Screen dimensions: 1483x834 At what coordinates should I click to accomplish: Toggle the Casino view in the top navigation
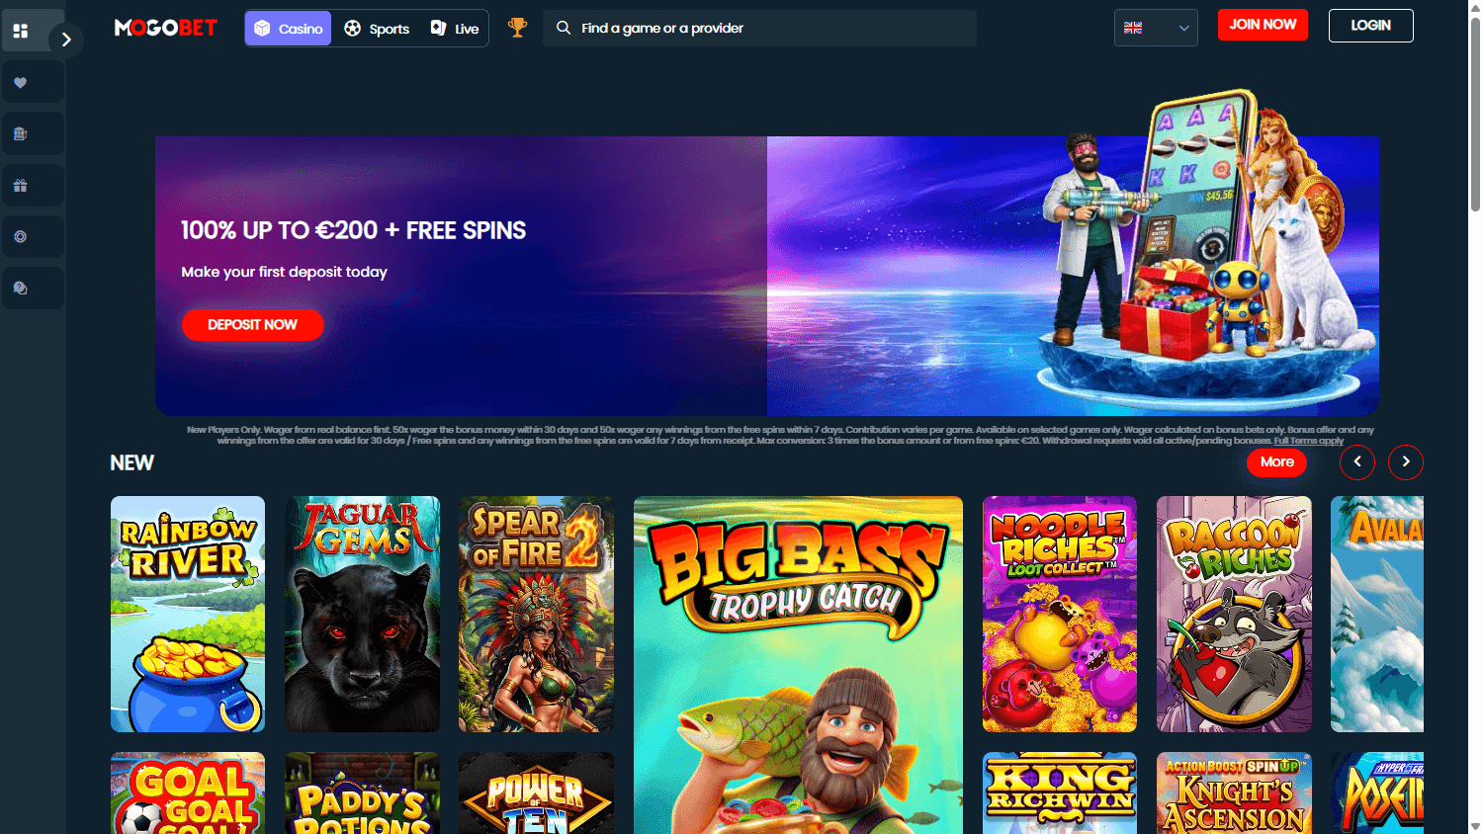(x=288, y=28)
